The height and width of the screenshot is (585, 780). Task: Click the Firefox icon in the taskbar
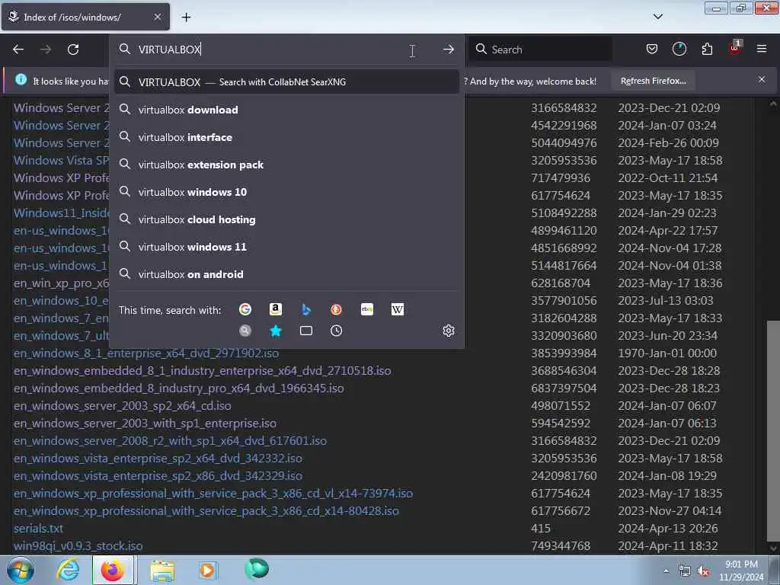coord(113,570)
